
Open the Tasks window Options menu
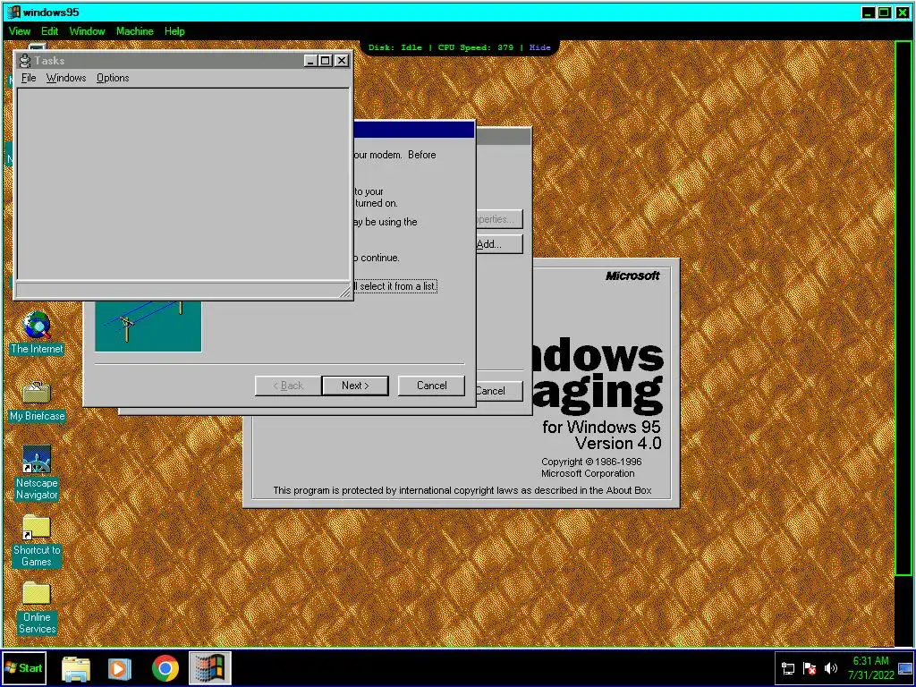tap(113, 78)
